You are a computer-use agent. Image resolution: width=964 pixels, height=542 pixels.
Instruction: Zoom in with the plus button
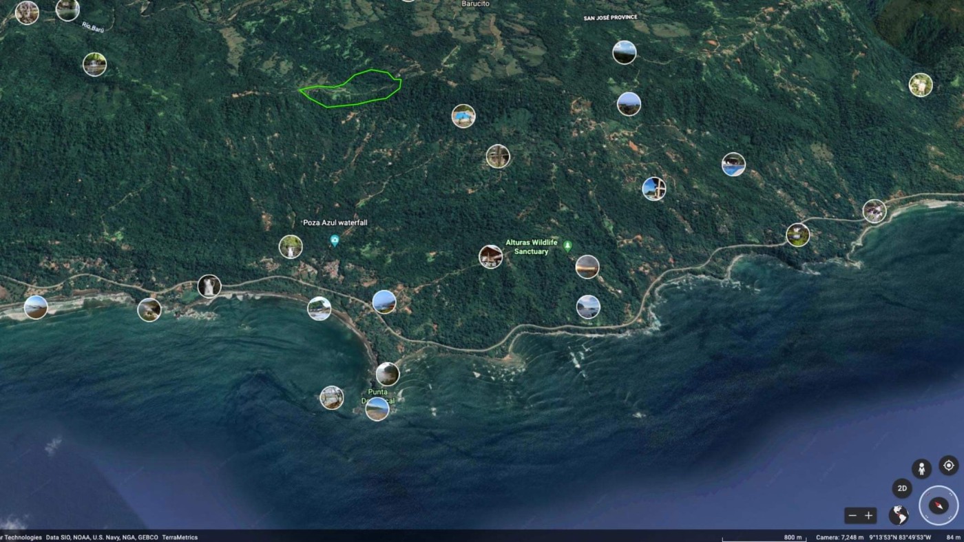(869, 516)
